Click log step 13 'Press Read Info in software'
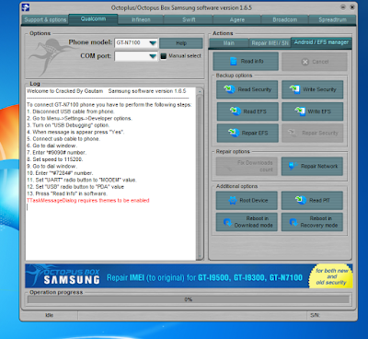The height and width of the screenshot is (339, 368). pos(67,193)
